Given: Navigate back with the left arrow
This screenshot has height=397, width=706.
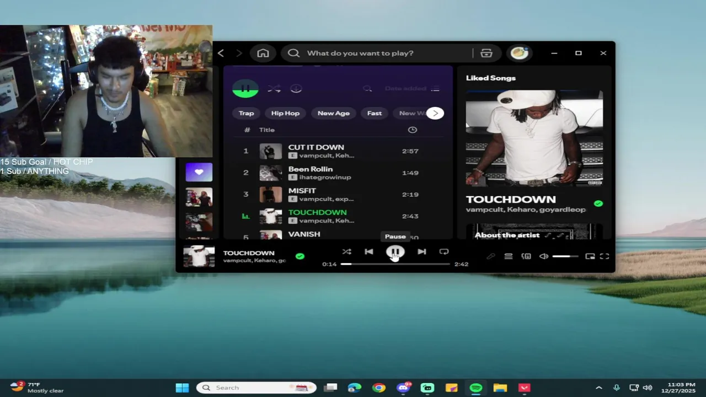Looking at the screenshot, I should tap(221, 53).
